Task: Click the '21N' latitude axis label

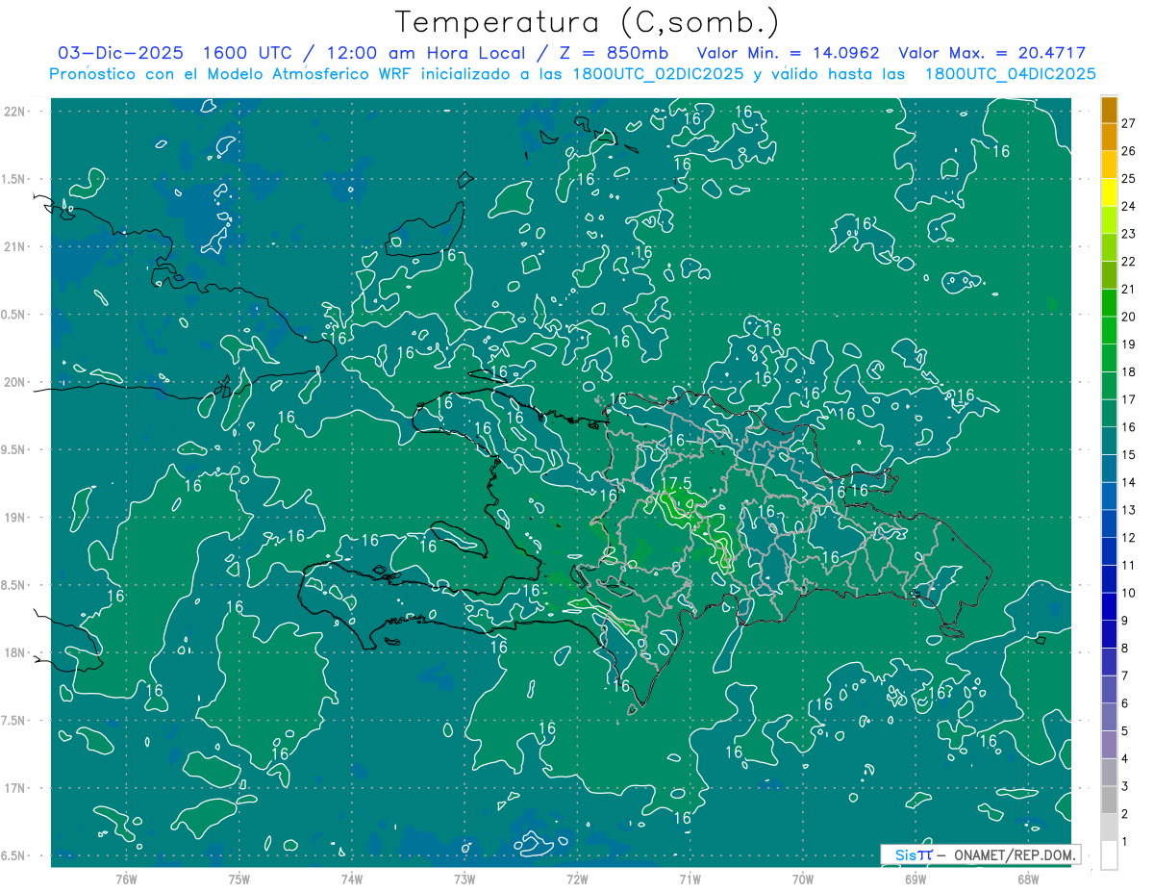Action: pos(15,247)
